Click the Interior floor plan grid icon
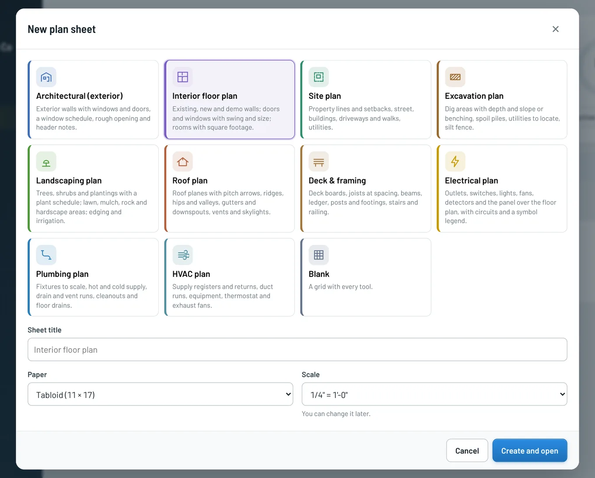Viewport: 595px width, 478px height. 182,77
